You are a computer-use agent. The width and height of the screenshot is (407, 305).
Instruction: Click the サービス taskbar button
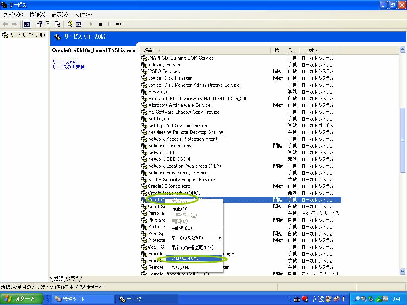coord(147,299)
